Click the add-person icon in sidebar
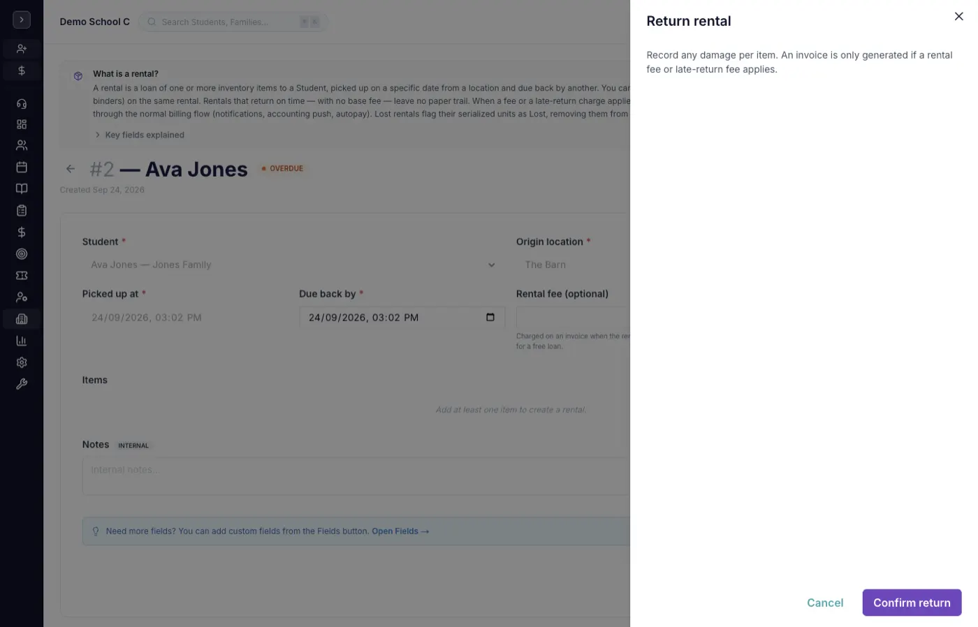 [22, 49]
